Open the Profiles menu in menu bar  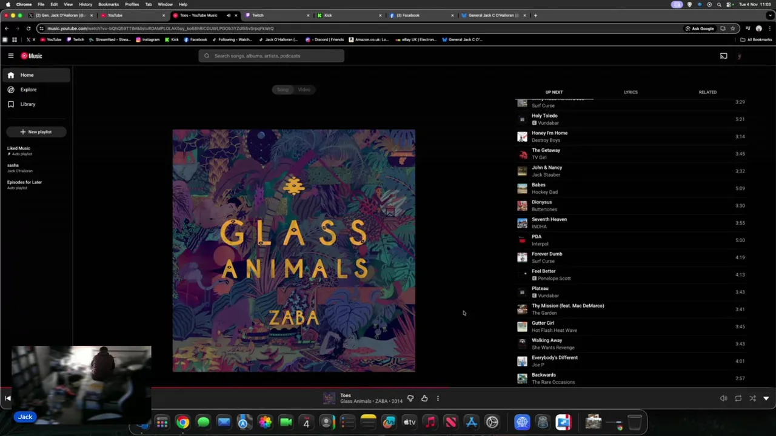132,4
